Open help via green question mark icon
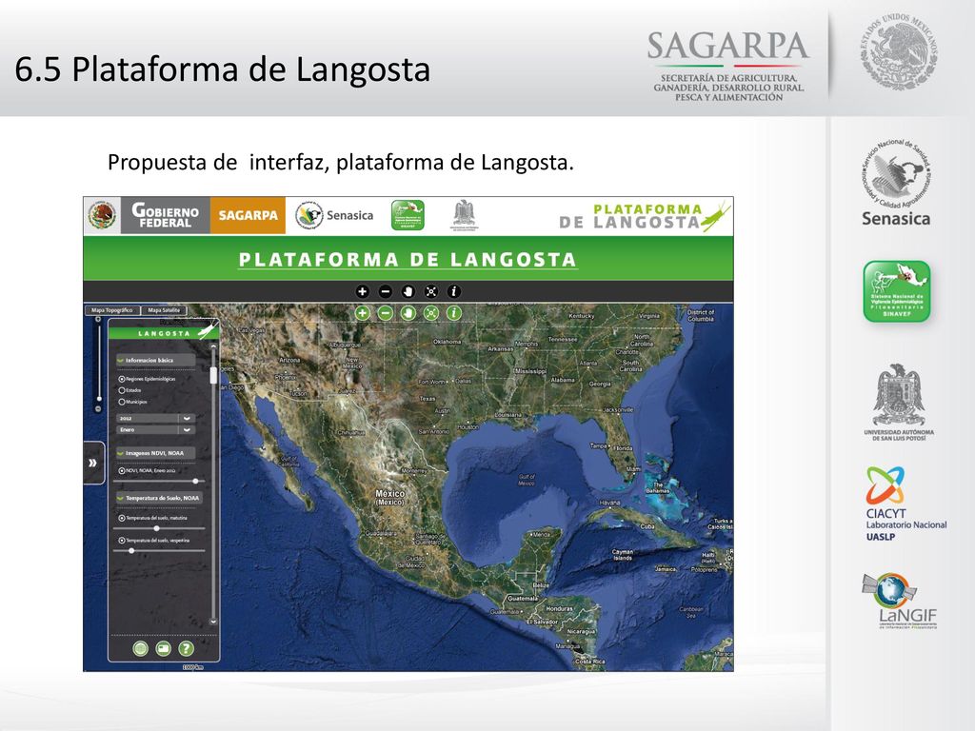This screenshot has height=731, width=975. tap(186, 648)
